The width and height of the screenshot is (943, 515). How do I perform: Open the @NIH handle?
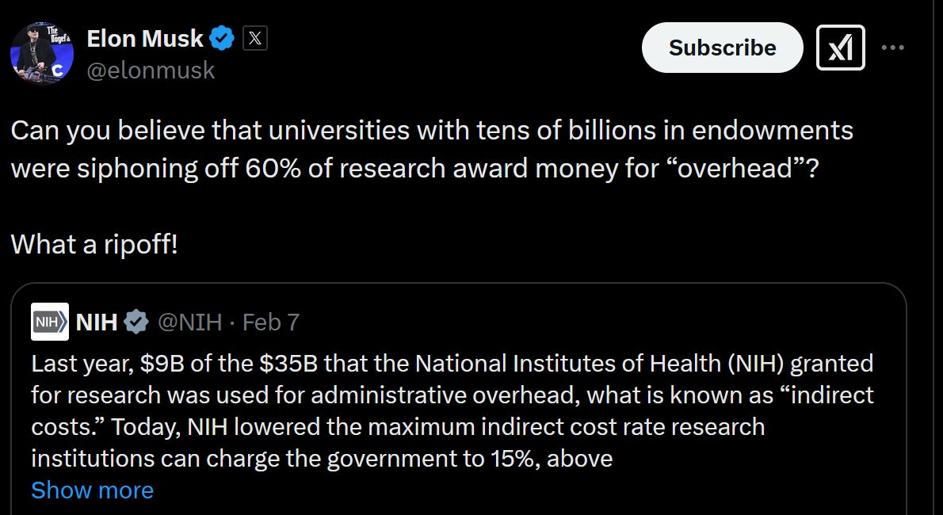[x=189, y=322]
